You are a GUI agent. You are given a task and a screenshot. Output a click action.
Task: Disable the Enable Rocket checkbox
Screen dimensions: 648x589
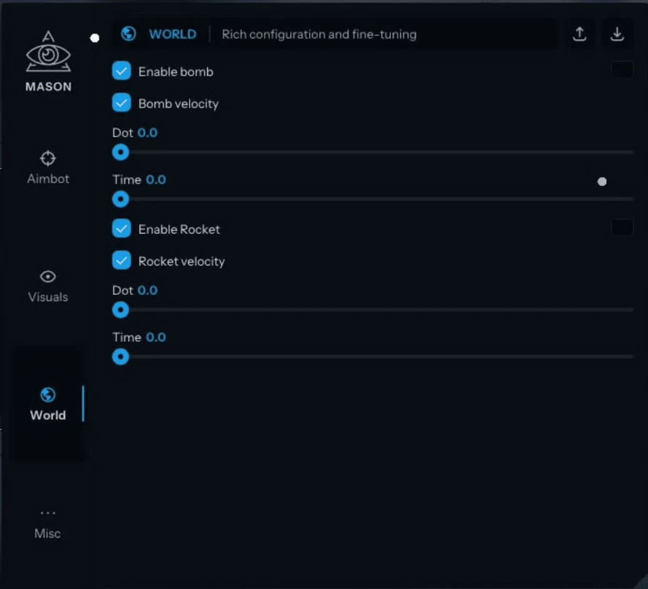[121, 229]
